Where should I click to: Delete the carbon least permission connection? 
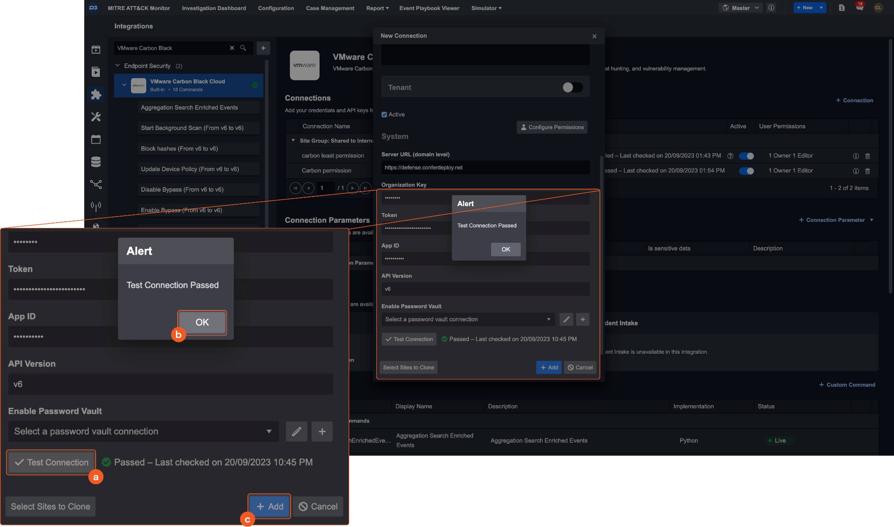[x=868, y=156]
